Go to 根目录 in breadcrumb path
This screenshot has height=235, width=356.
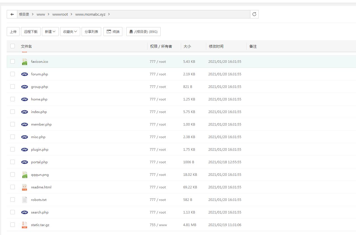click(x=24, y=14)
